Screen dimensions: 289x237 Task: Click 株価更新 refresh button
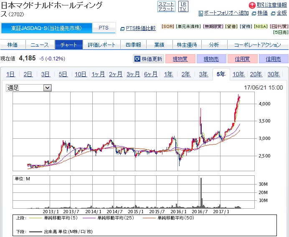coord(148,59)
